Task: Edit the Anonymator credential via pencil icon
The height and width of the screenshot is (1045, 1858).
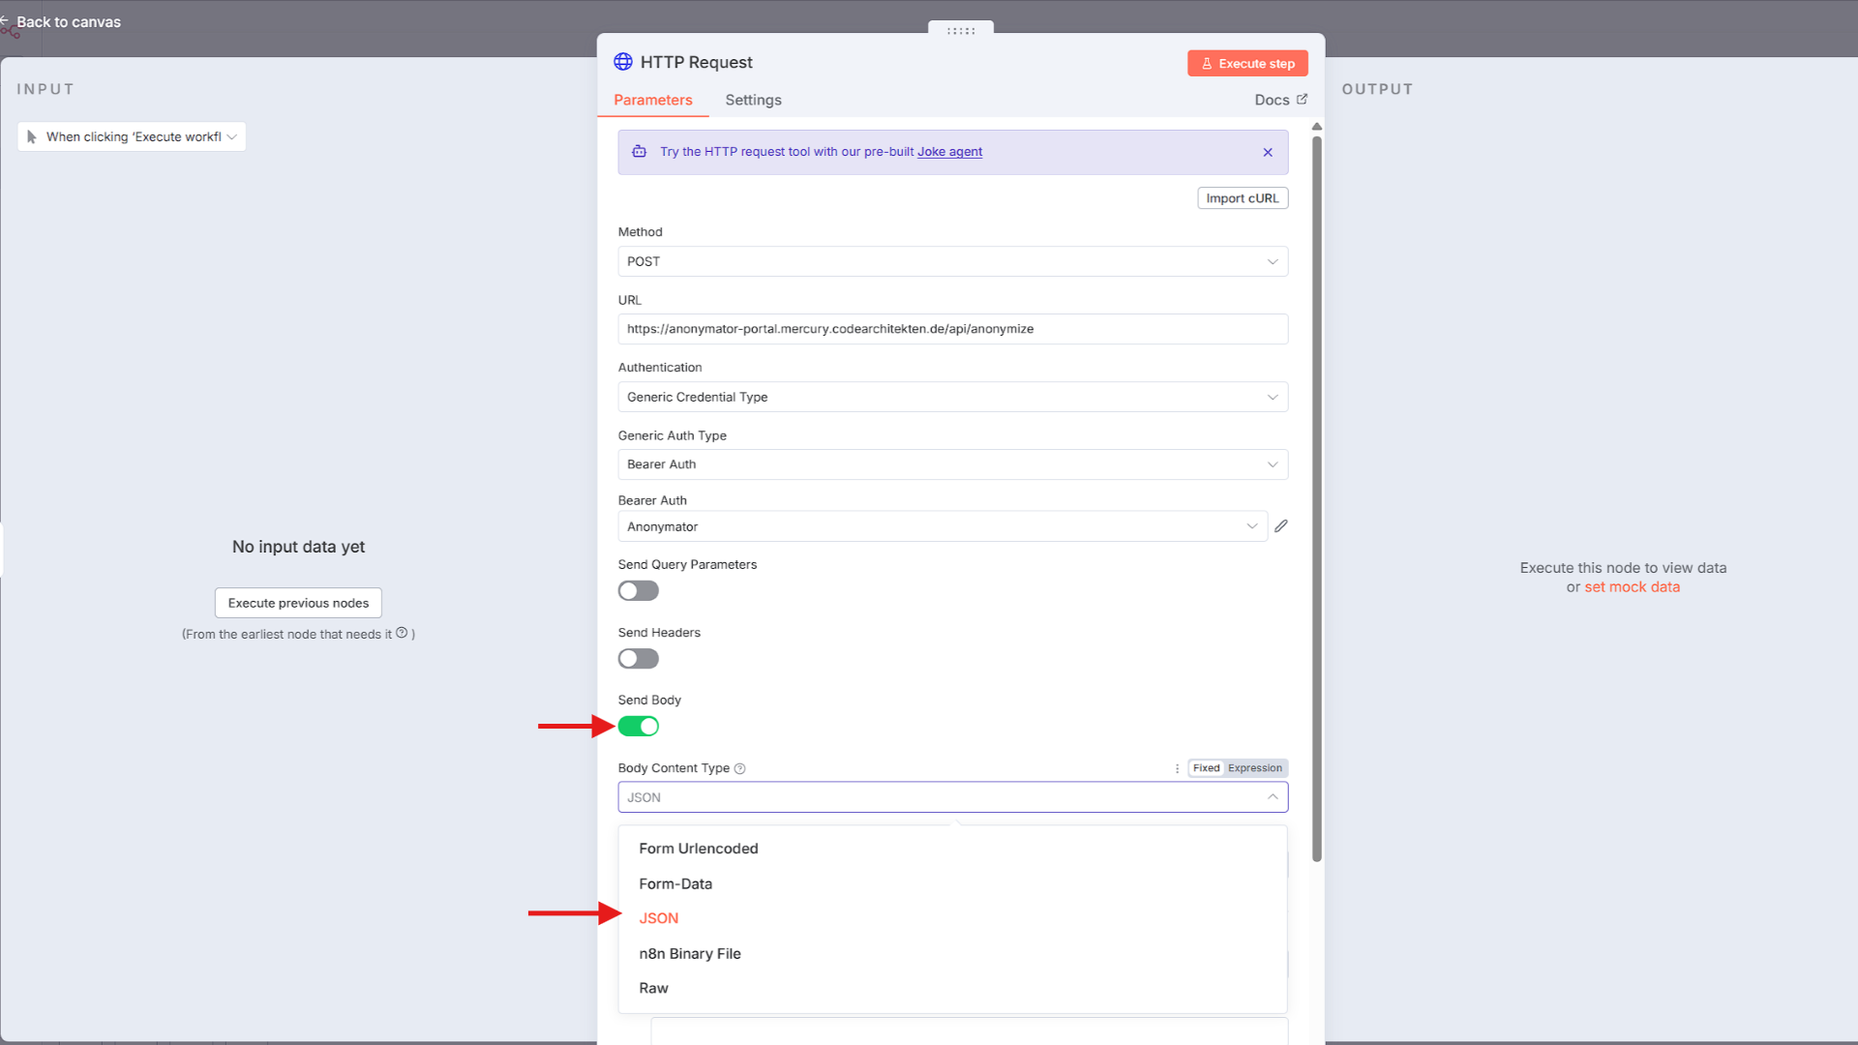Action: 1281,525
